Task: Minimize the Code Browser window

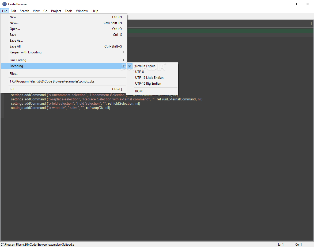Action: pyautogui.click(x=283, y=4)
